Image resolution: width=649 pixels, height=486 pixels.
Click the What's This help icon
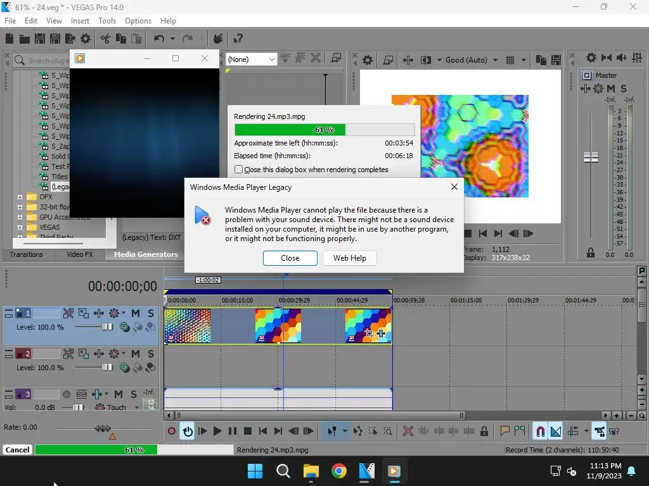pos(238,39)
